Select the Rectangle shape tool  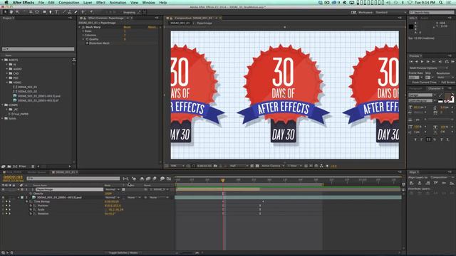point(44,12)
